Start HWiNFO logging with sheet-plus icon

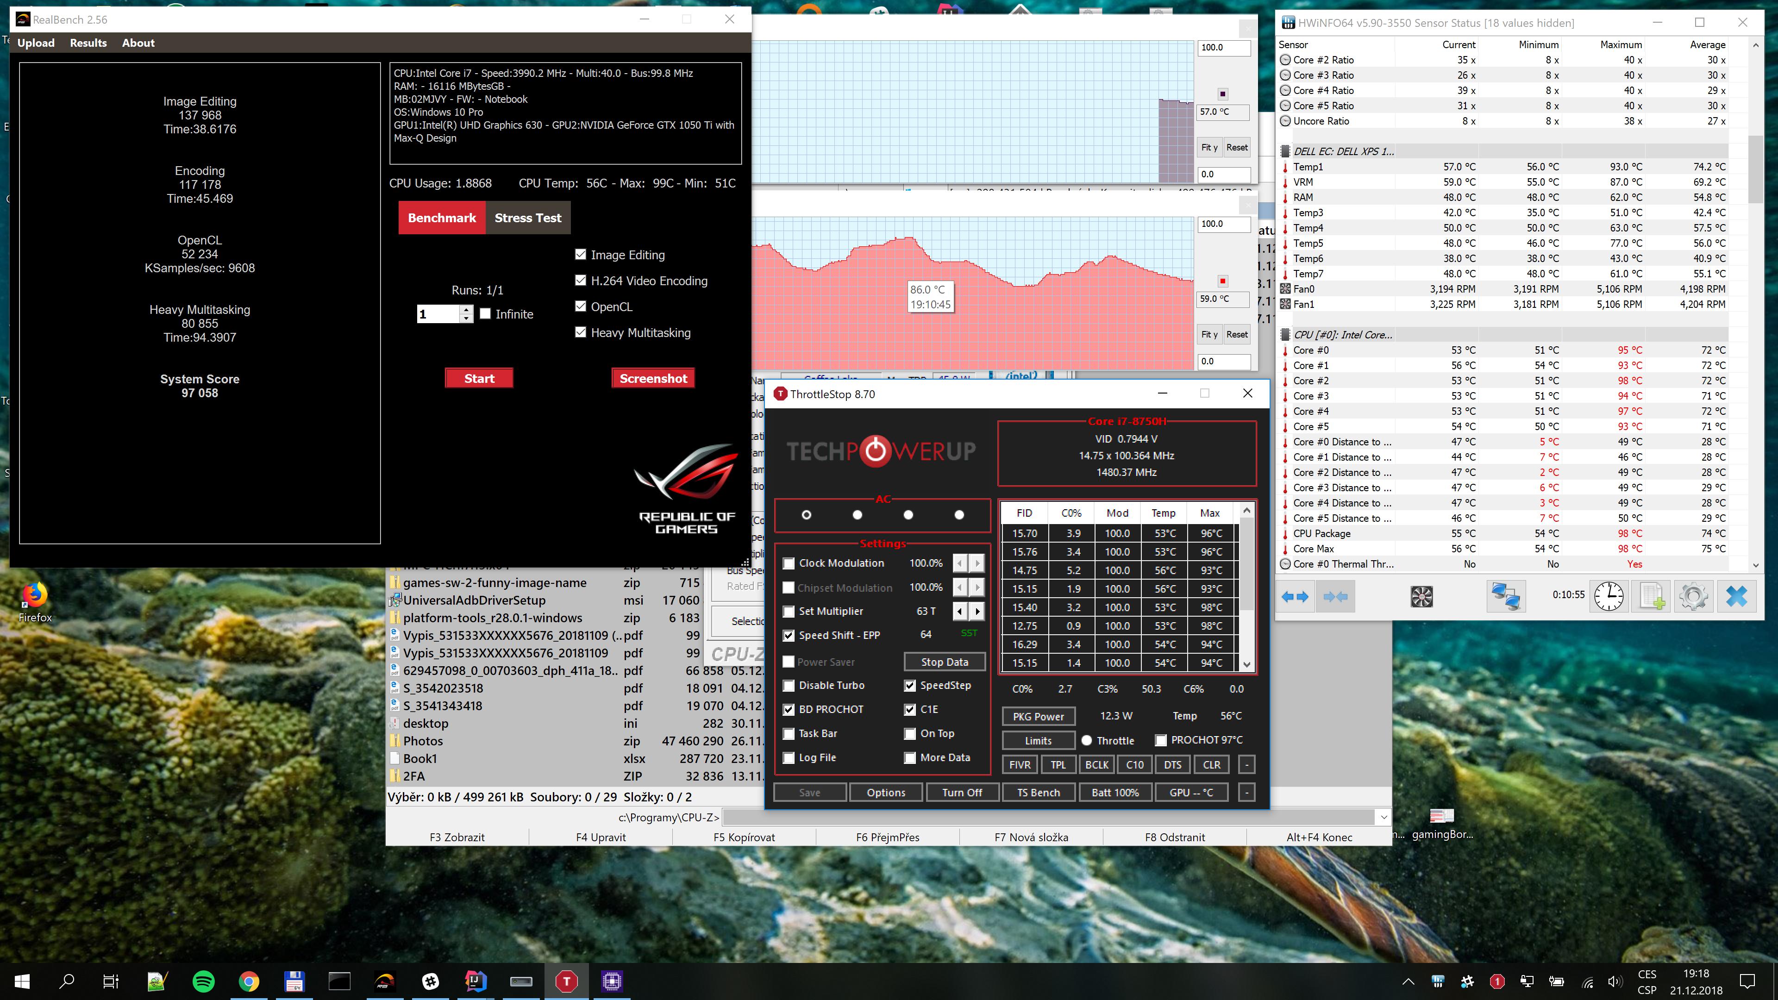(x=1651, y=596)
